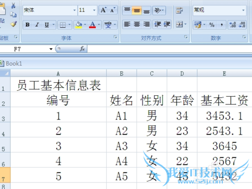Apply cell borders icon
The height and width of the screenshot is (189, 252).
62,25
